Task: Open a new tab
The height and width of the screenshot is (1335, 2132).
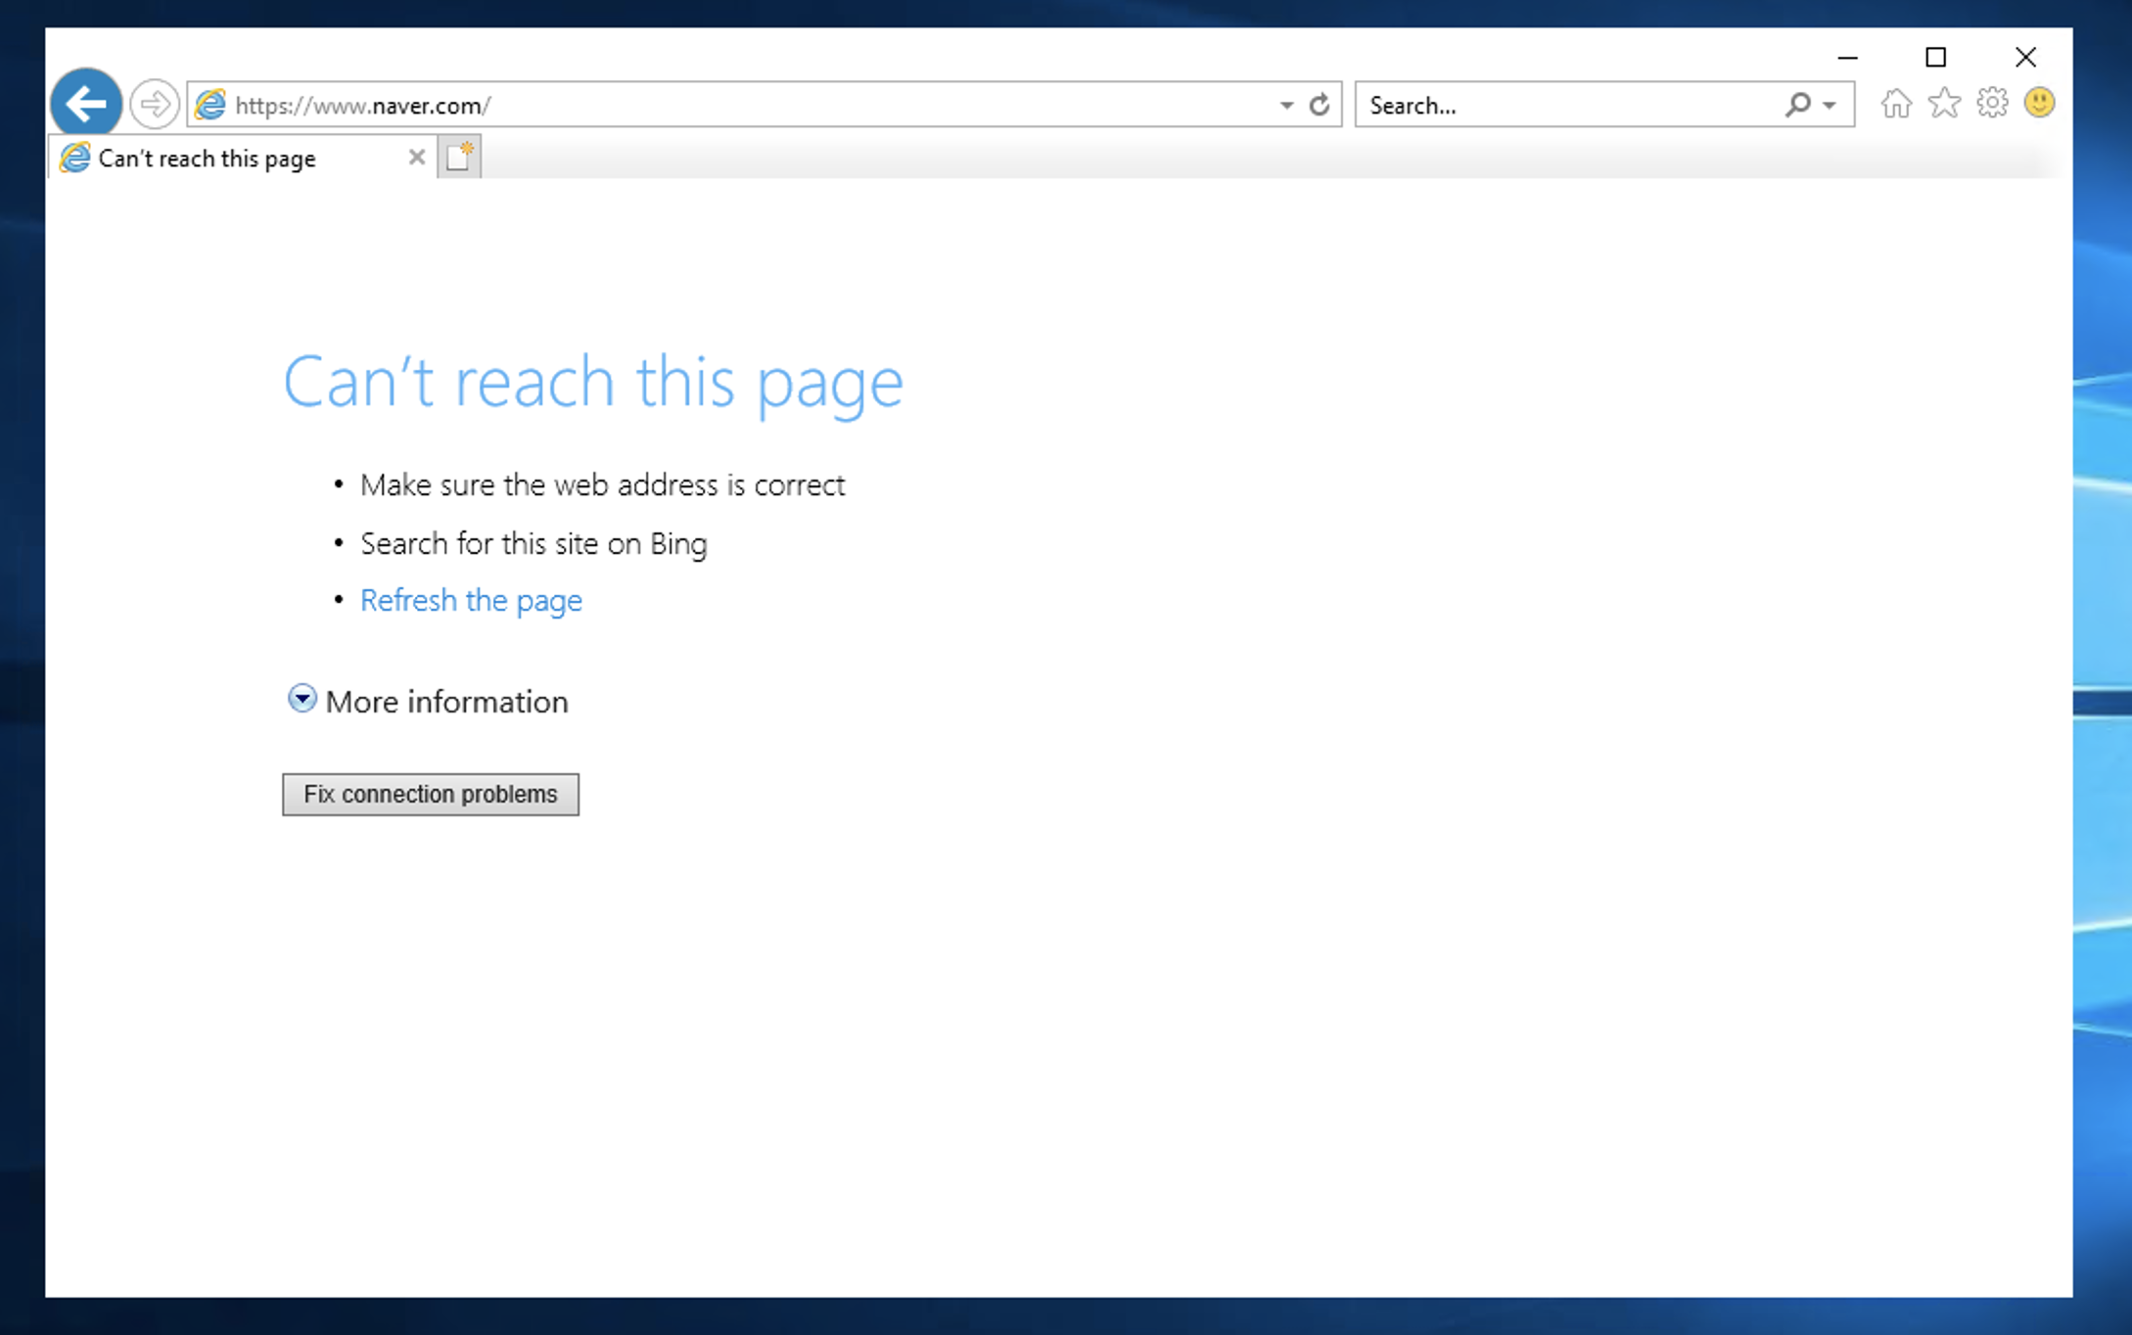Action: tap(459, 157)
